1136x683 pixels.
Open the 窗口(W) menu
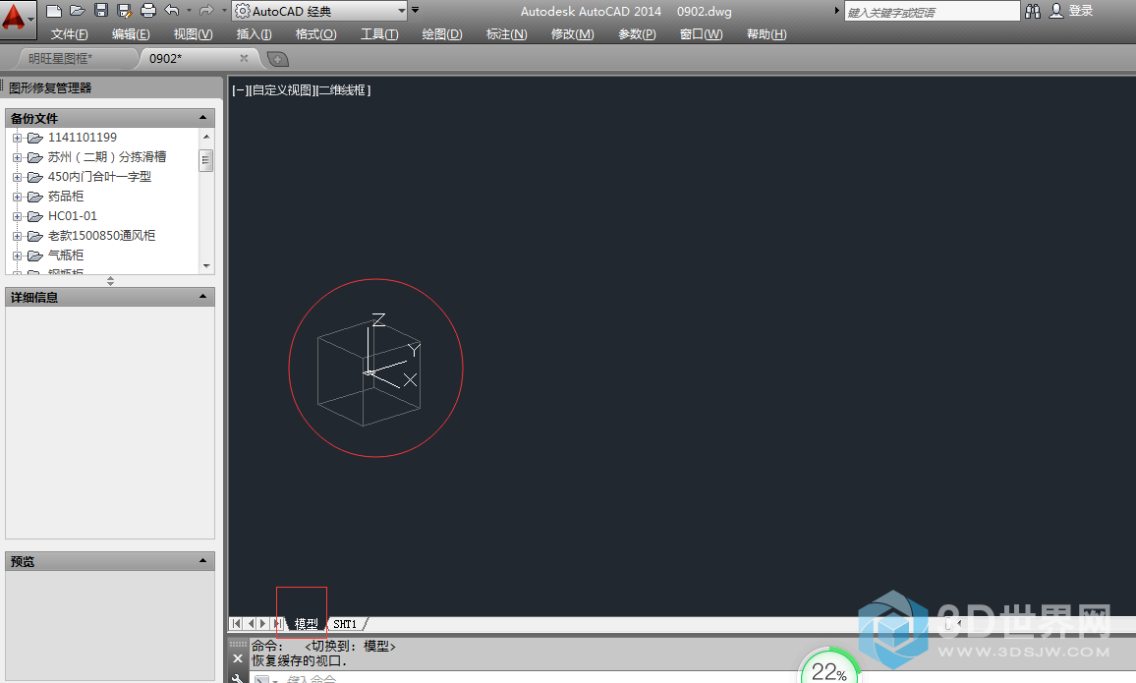(x=702, y=34)
